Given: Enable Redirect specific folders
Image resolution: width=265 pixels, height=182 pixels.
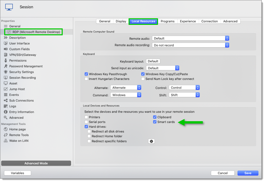Looking at the screenshot, I should (x=89, y=141).
